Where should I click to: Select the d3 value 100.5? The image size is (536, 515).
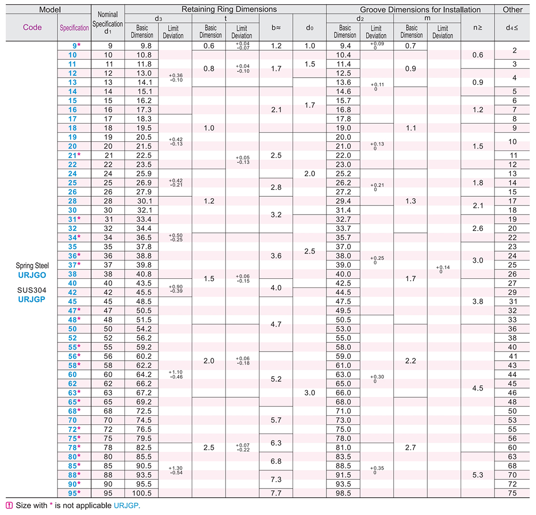pyautogui.click(x=142, y=493)
